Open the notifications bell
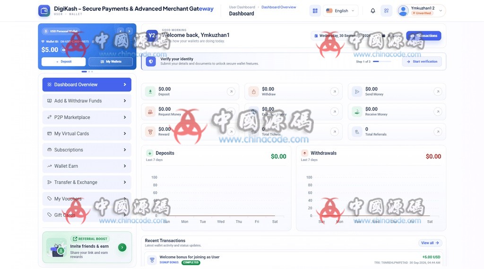This screenshot has width=484, height=269. pyautogui.click(x=373, y=10)
